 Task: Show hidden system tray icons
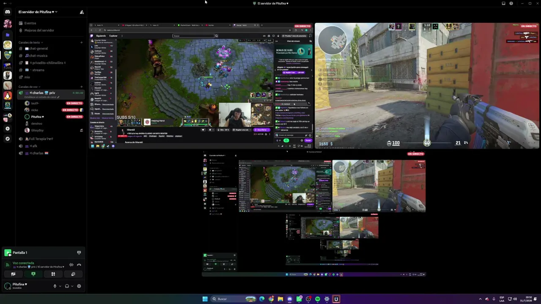tap(480, 299)
